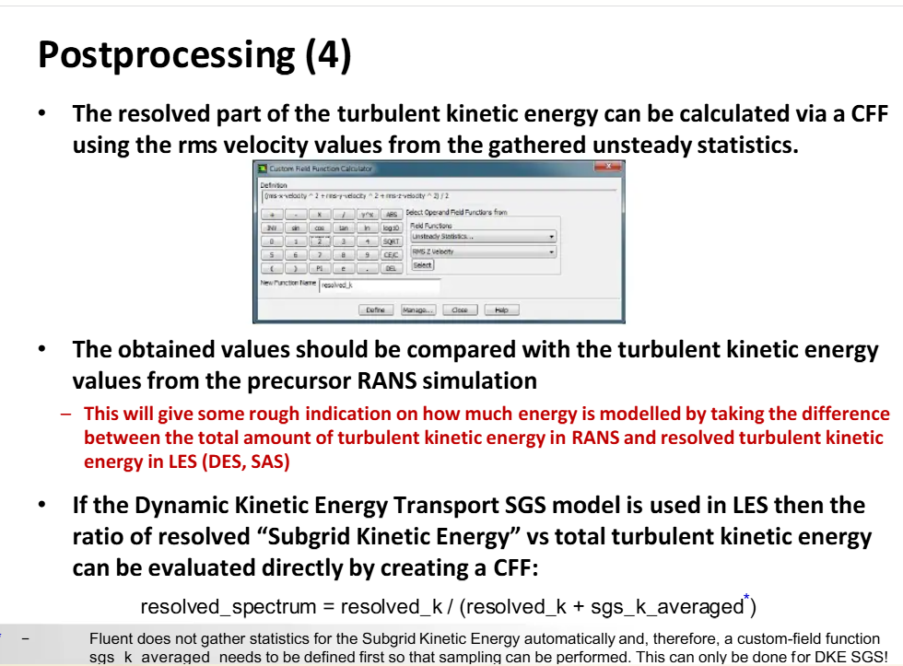Click the calculator title bar app icon
This screenshot has width=903, height=666.
click(x=263, y=168)
